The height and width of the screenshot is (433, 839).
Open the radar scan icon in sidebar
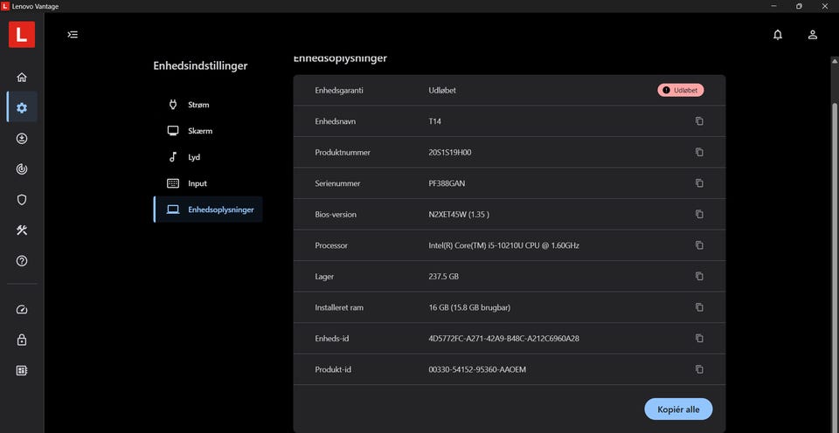(x=22, y=169)
